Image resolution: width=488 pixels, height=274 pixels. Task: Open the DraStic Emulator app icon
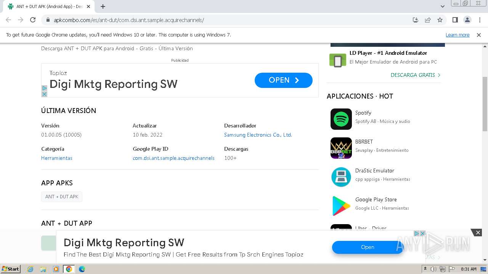pyautogui.click(x=341, y=177)
